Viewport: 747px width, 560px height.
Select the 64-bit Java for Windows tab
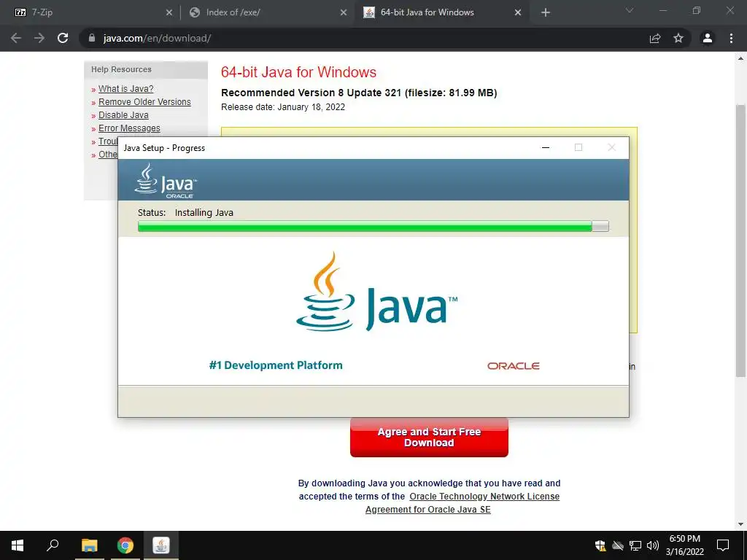441,12
